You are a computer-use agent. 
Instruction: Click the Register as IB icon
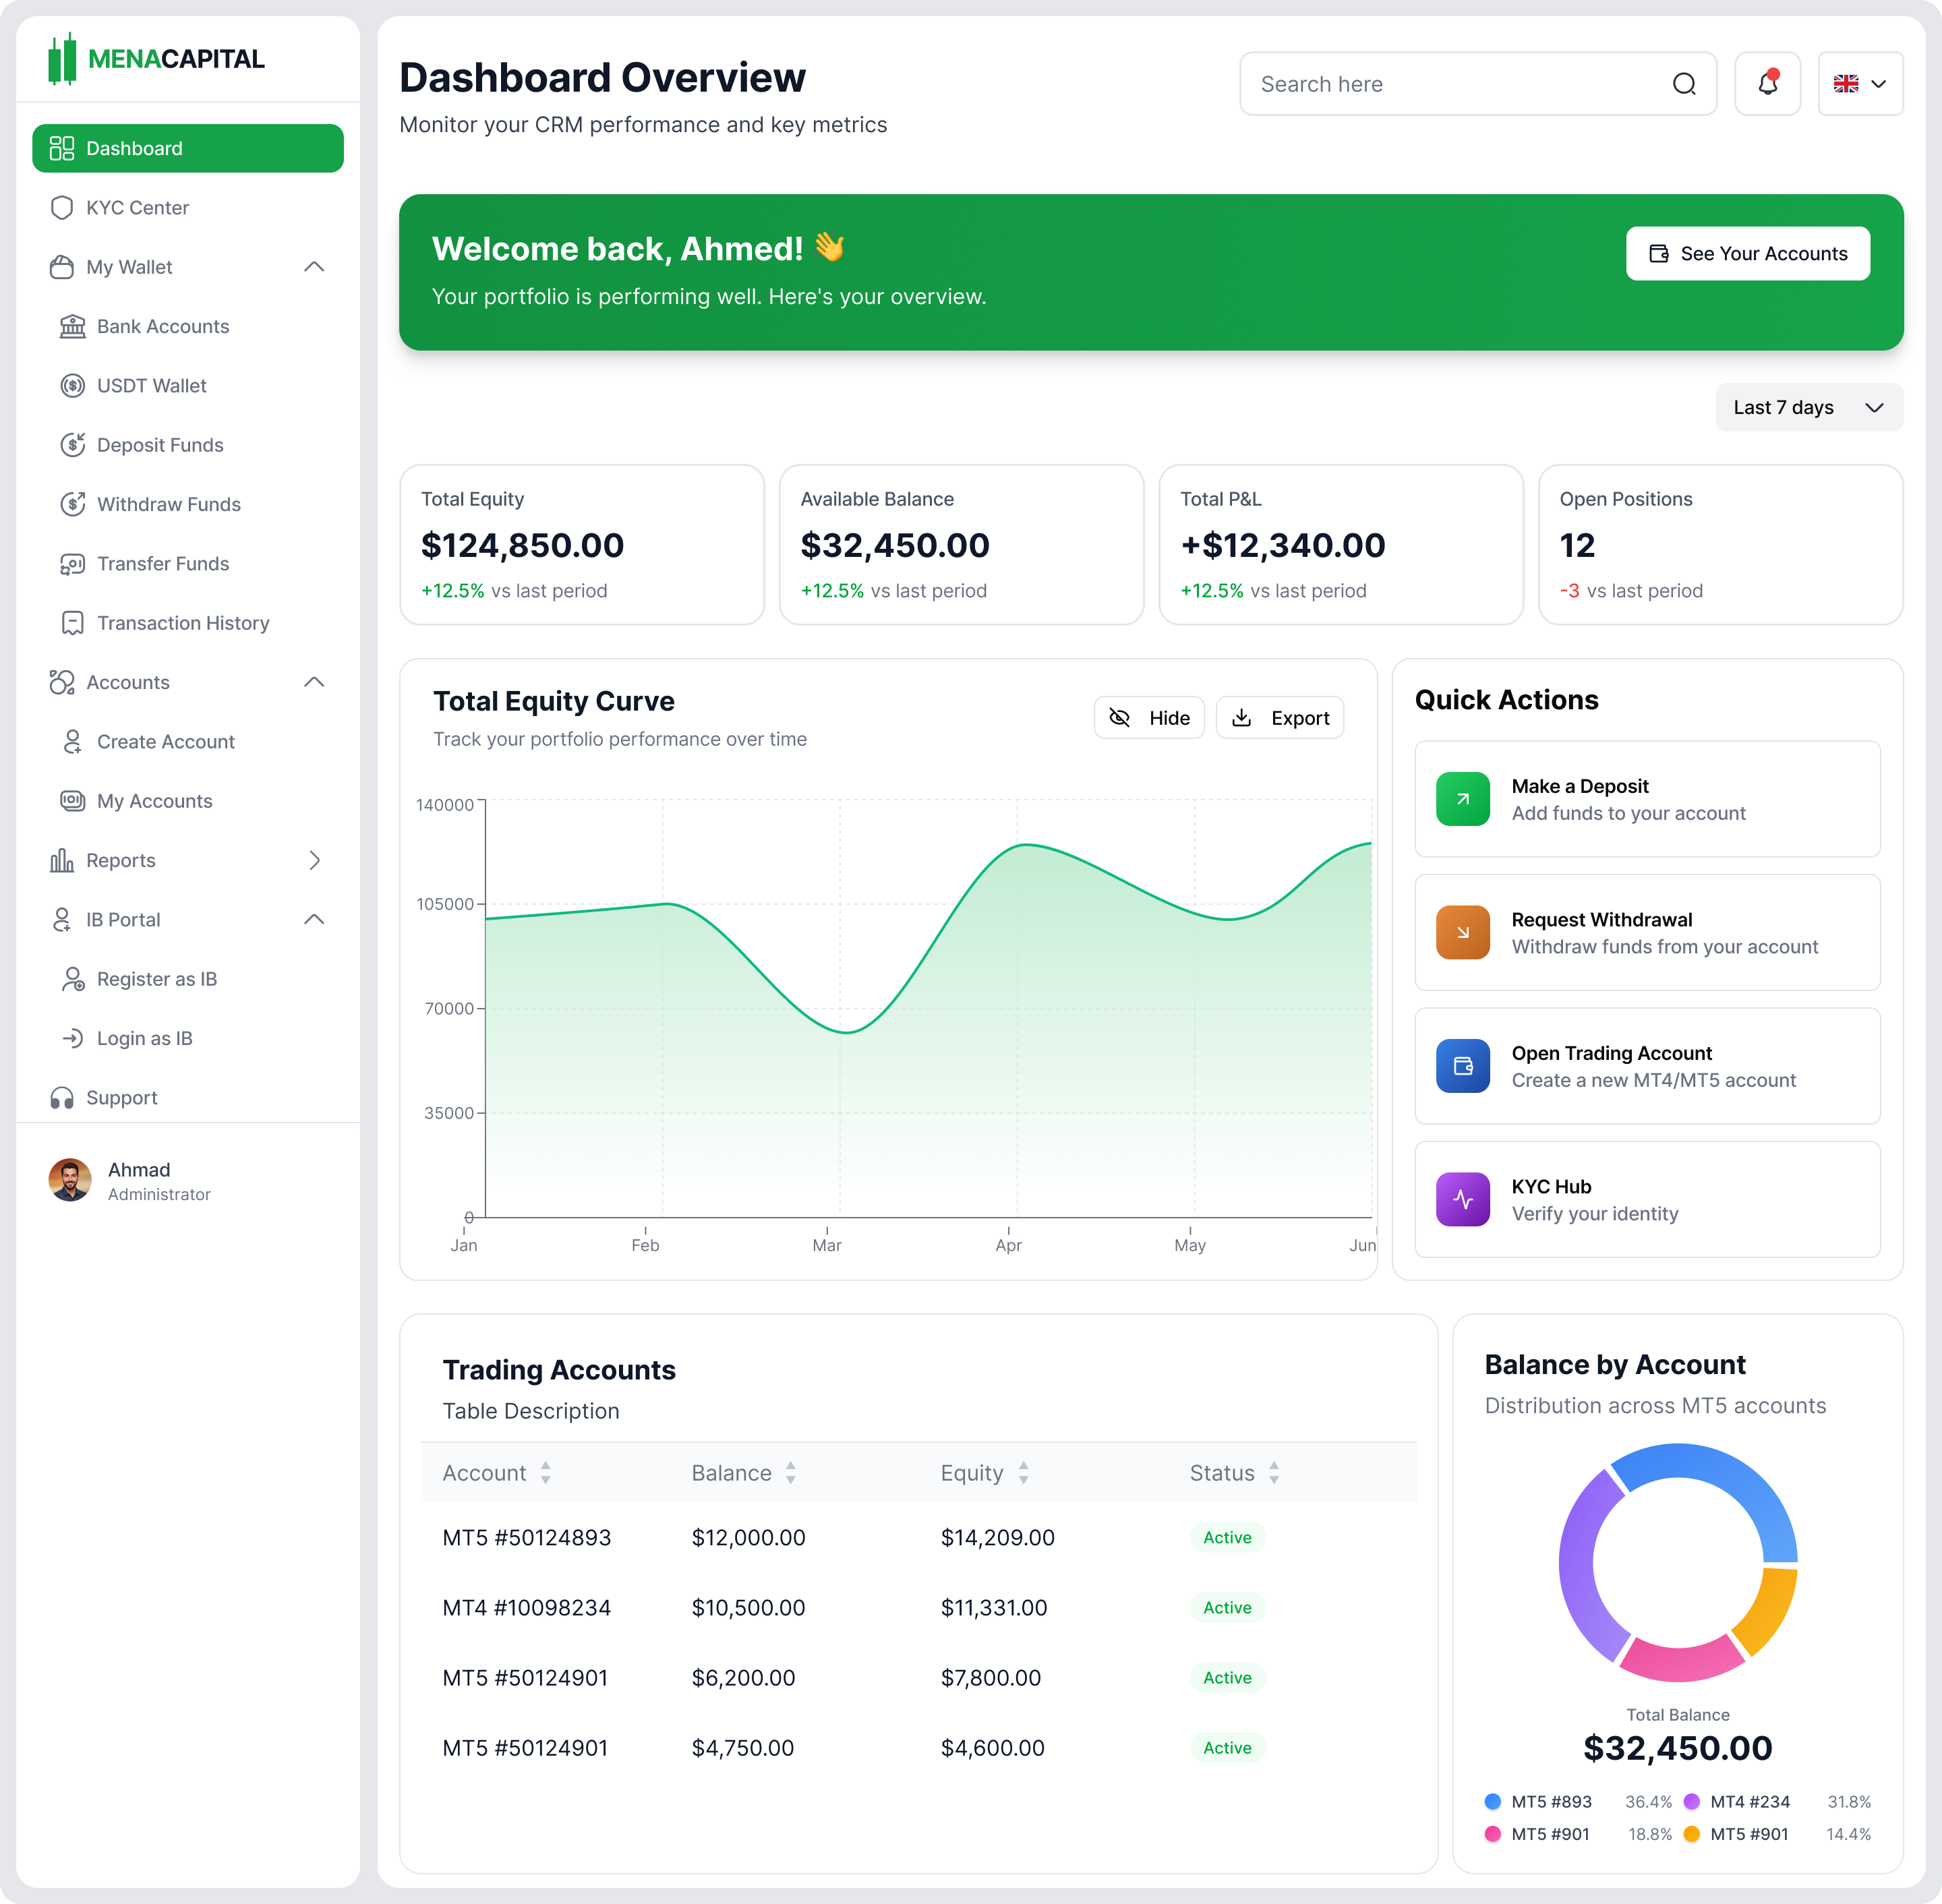point(73,979)
